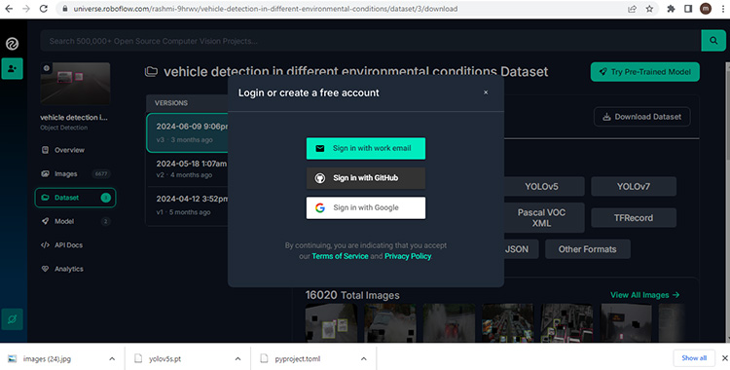The image size is (730, 370).
Task: Click the browser back arrow
Action: pos(9,9)
